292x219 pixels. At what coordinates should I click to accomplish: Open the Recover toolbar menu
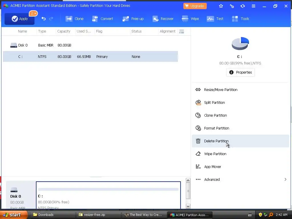[163, 19]
